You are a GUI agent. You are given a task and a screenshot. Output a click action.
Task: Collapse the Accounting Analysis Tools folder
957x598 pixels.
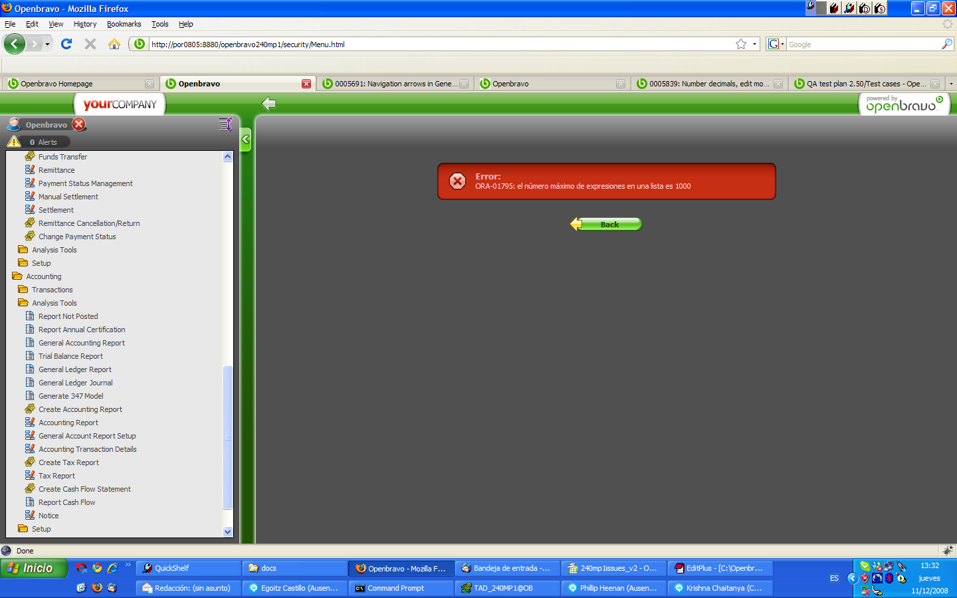pyautogui.click(x=23, y=302)
